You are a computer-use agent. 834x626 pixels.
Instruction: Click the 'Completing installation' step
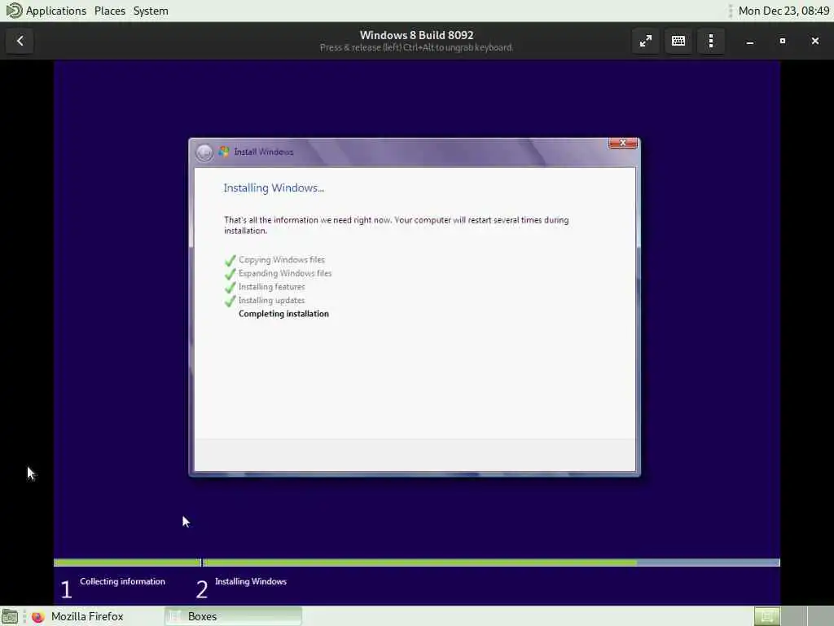pyautogui.click(x=283, y=314)
